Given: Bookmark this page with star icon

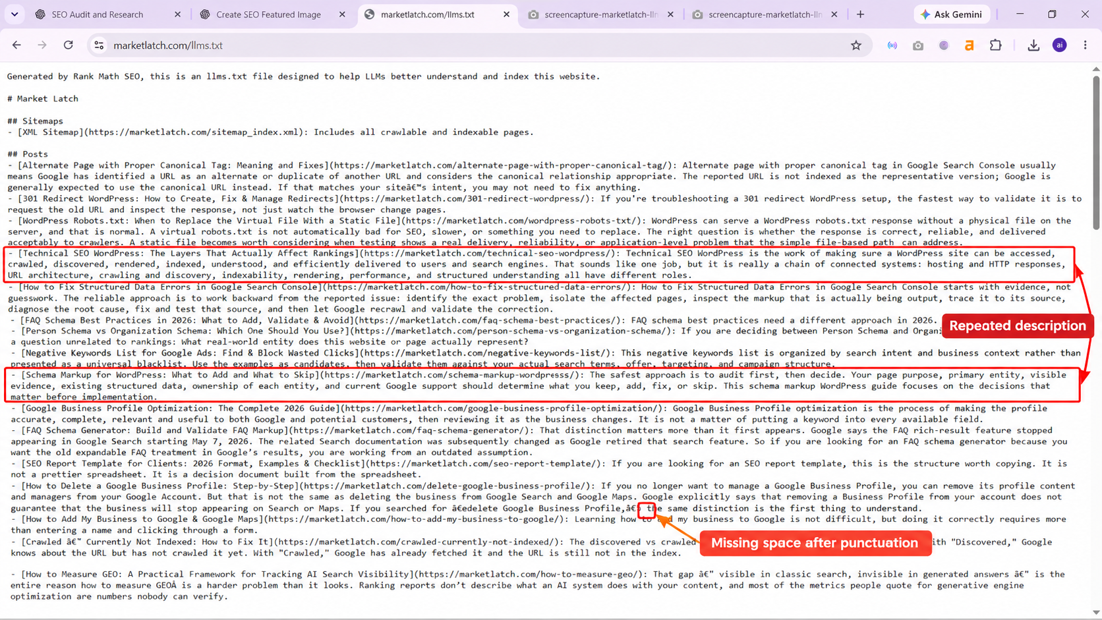Looking at the screenshot, I should (855, 45).
